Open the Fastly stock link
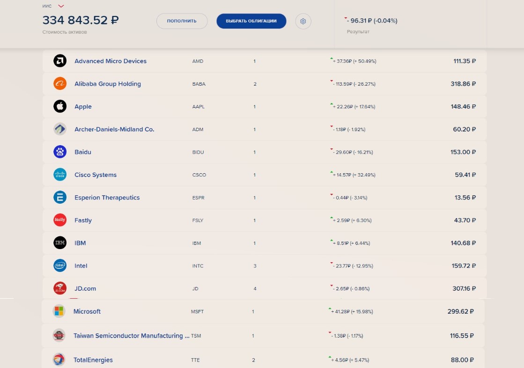This screenshot has width=524, height=368. click(83, 220)
